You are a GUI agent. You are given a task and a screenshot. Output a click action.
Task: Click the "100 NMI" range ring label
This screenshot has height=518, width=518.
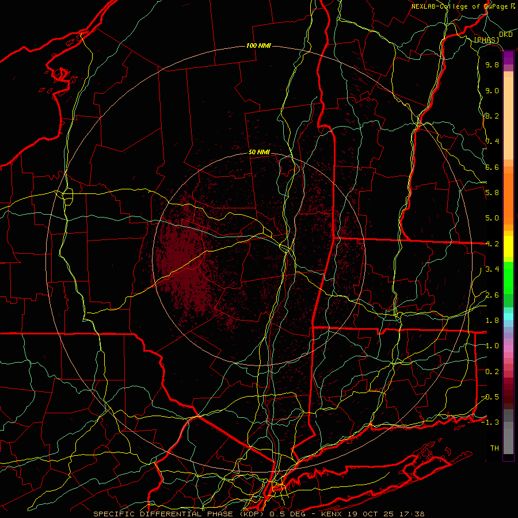(258, 45)
